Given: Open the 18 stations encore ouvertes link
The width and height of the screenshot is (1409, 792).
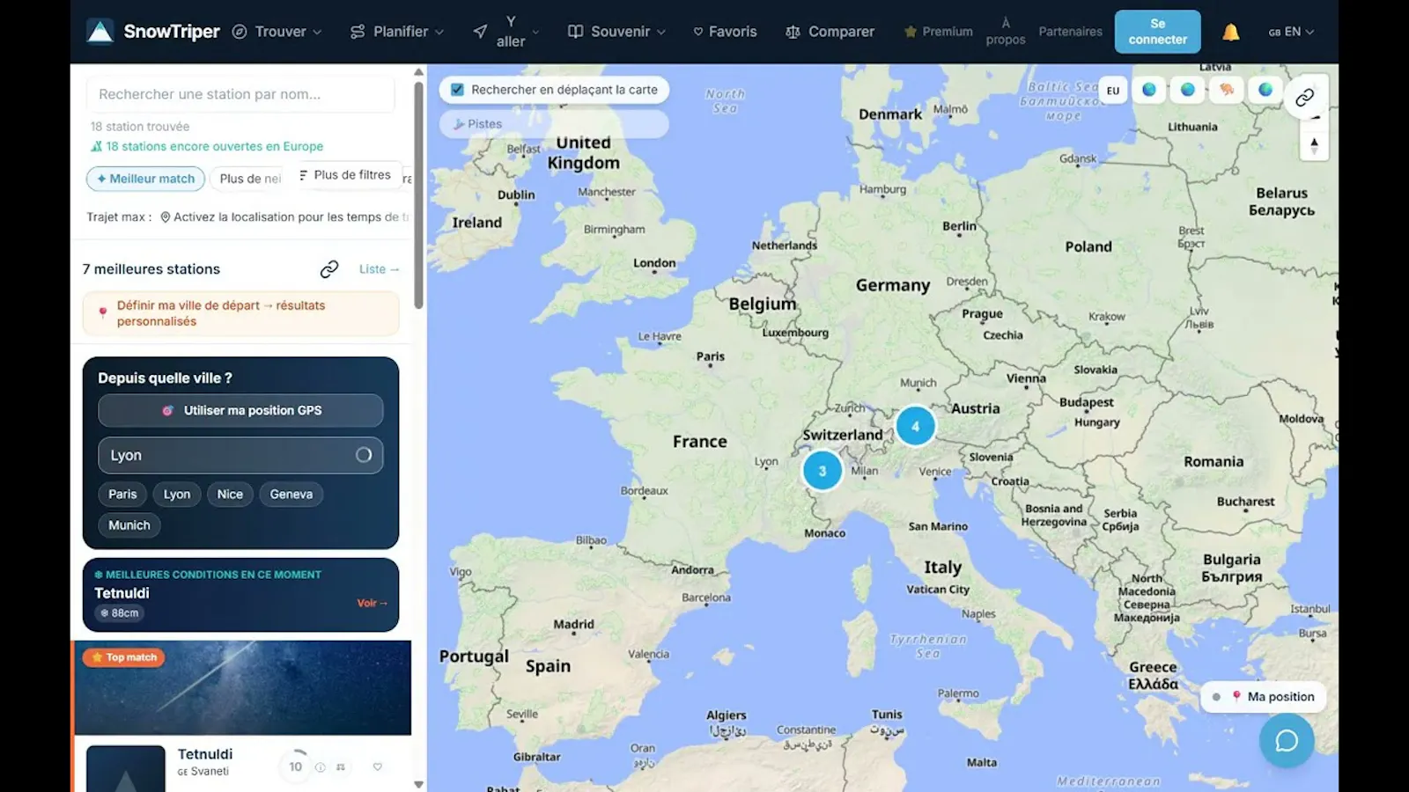Looking at the screenshot, I should coord(207,146).
